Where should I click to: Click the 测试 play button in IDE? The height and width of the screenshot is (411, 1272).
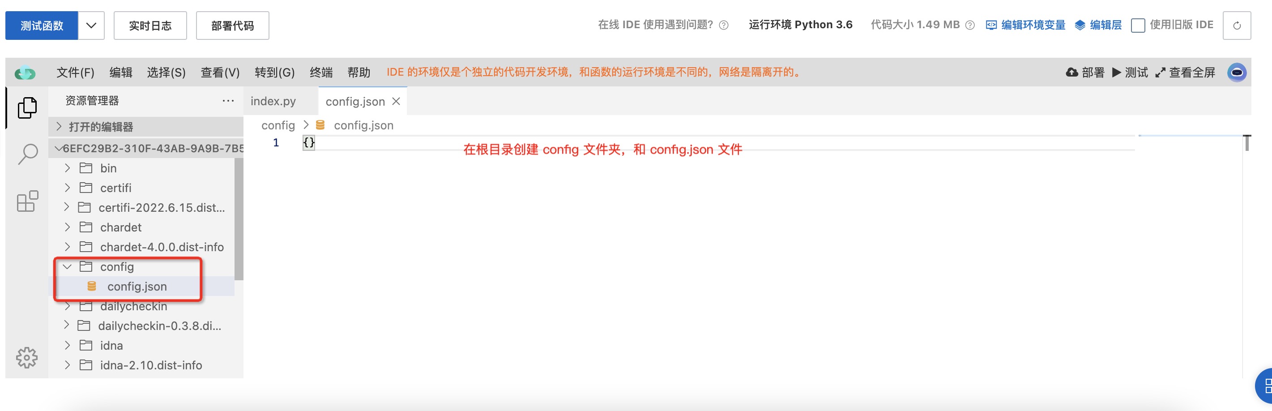point(1130,73)
